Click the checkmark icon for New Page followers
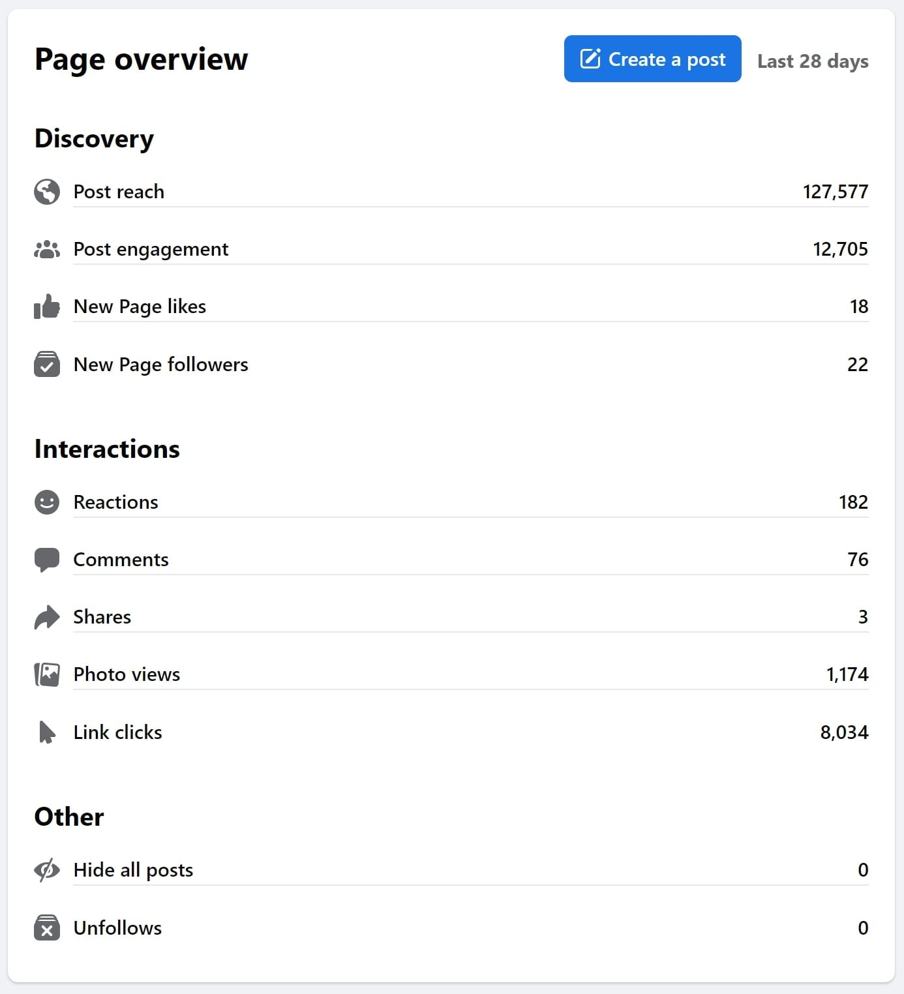Viewport: 904px width, 994px height. 47,365
